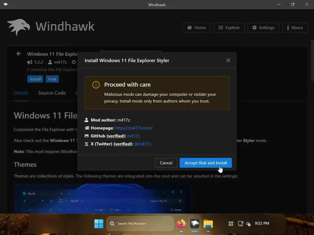Viewport: 314px width, 235px height.
Task: Click the display tray icon
Action: 240,224
